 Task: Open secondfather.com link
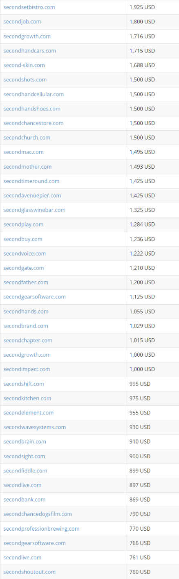coord(26,282)
